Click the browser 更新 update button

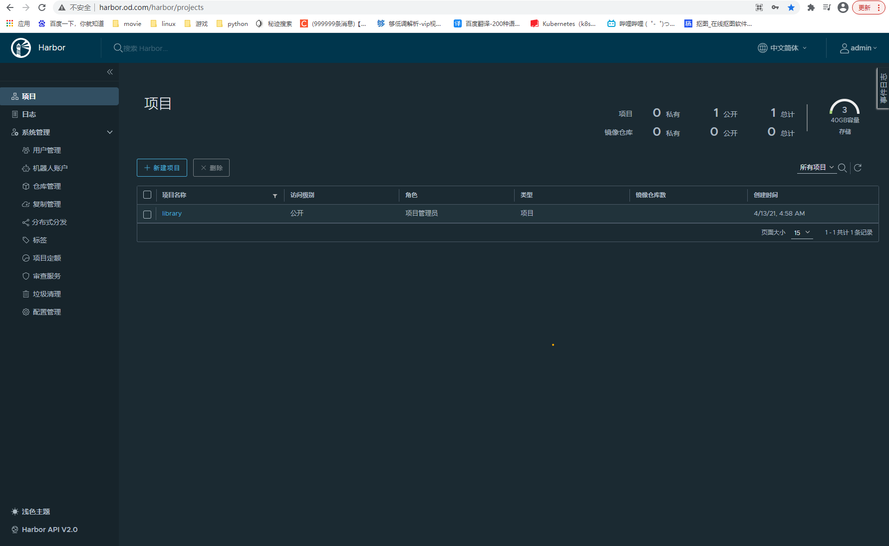869,7
